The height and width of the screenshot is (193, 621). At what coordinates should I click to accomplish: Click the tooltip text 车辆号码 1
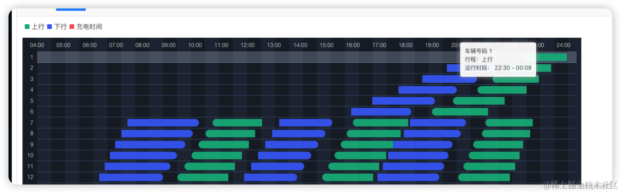click(x=478, y=51)
